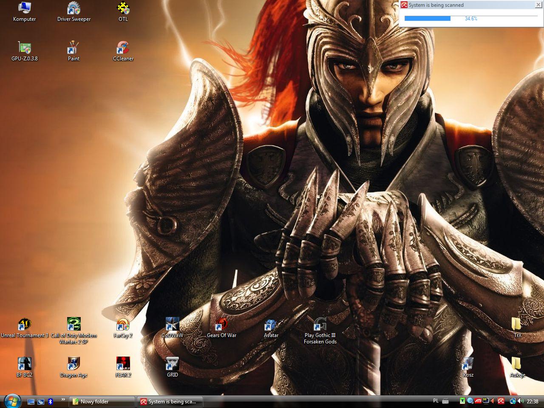Open the Komputer desktop icon
The height and width of the screenshot is (408, 544).
point(24,12)
